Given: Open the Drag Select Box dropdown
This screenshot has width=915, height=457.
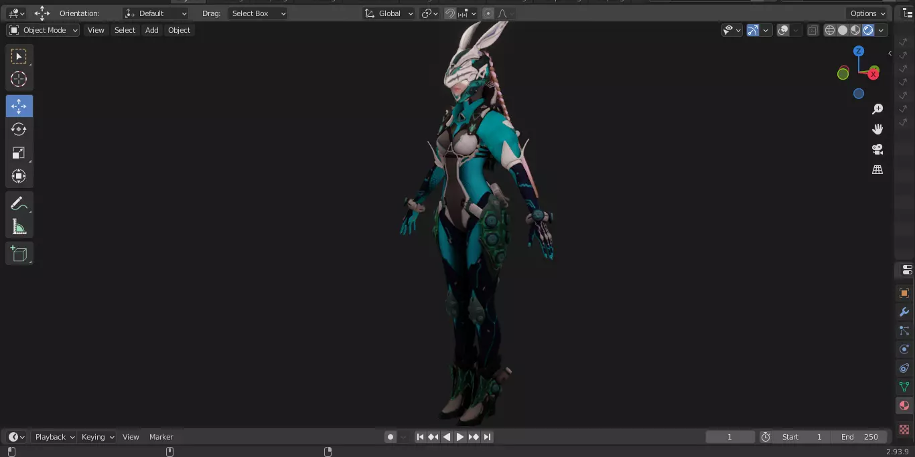Looking at the screenshot, I should coord(258,13).
